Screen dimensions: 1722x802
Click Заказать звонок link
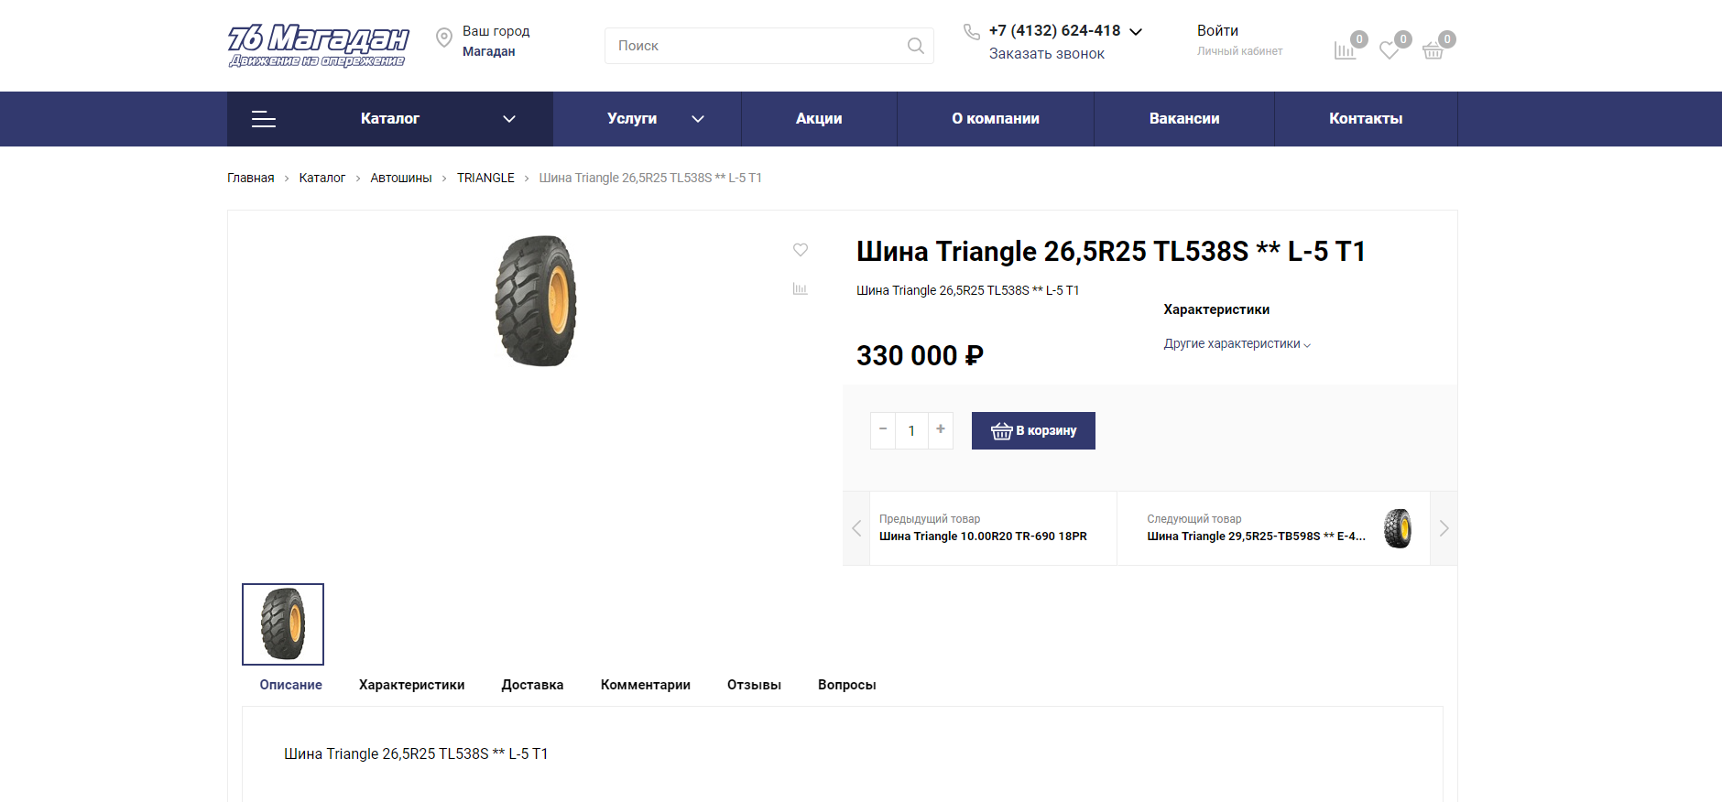click(1047, 54)
